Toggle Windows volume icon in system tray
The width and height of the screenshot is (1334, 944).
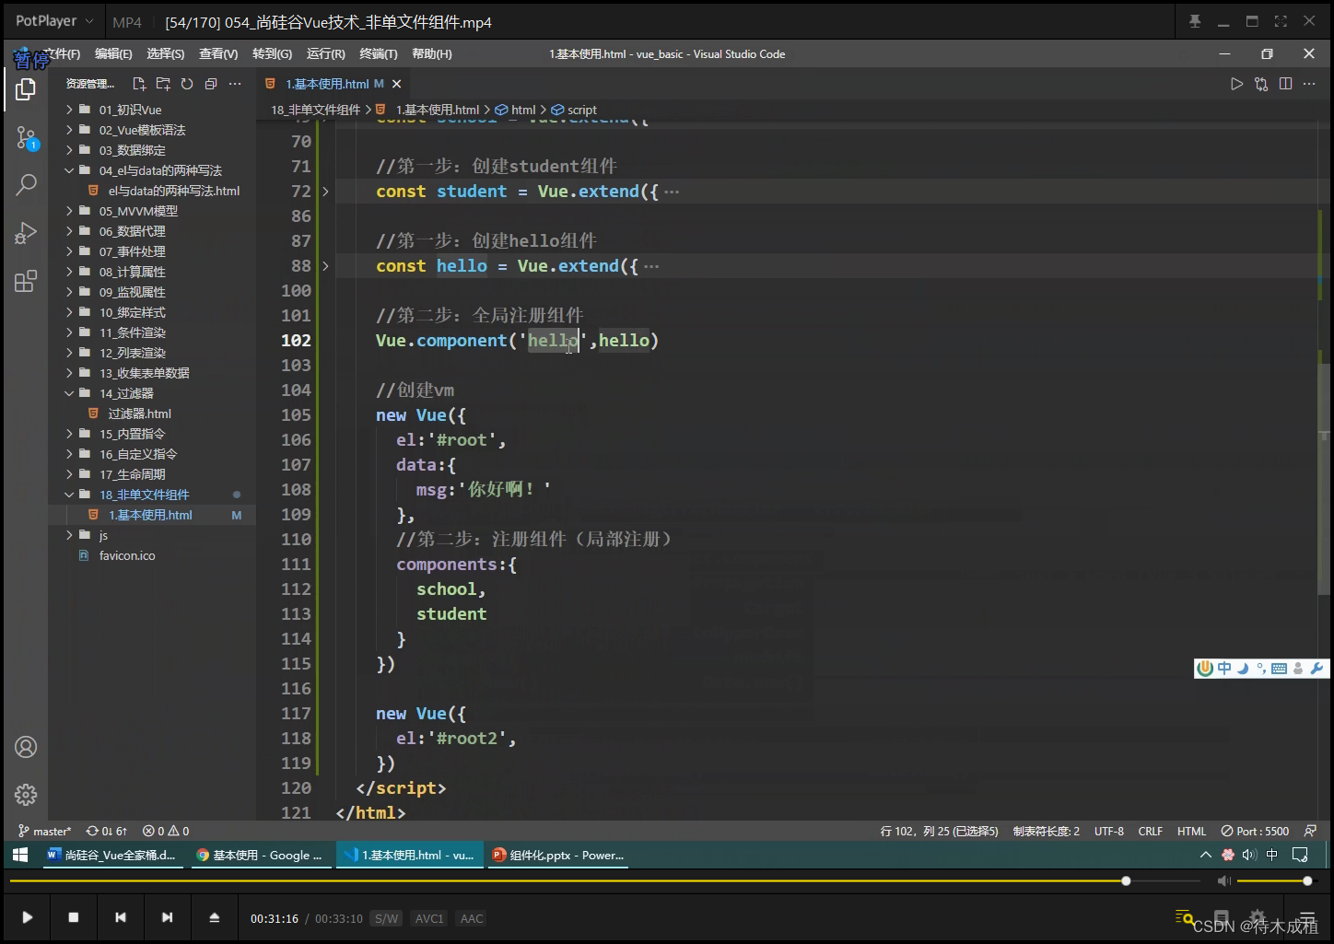(1249, 855)
